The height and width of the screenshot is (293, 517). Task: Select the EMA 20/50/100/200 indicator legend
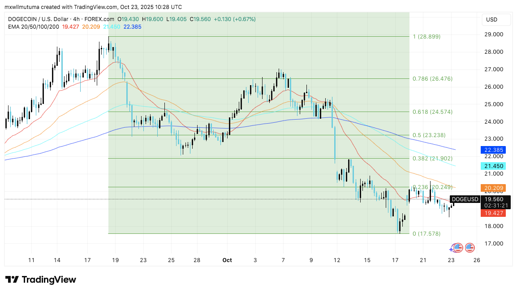[x=34, y=27]
